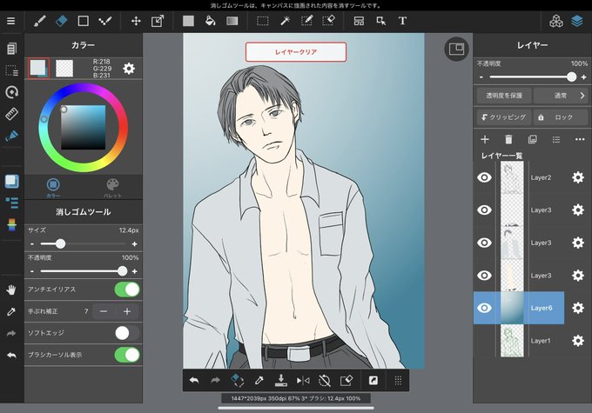Open Layer6 settings gear
The width and height of the screenshot is (592, 413).
click(578, 308)
